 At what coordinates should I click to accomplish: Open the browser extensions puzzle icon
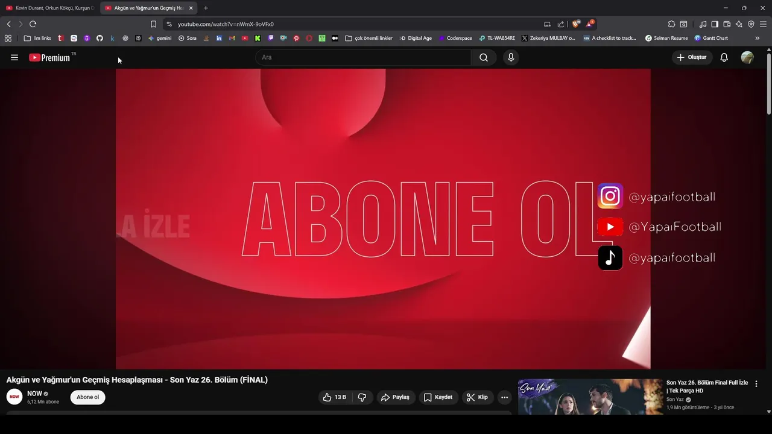[671, 24]
